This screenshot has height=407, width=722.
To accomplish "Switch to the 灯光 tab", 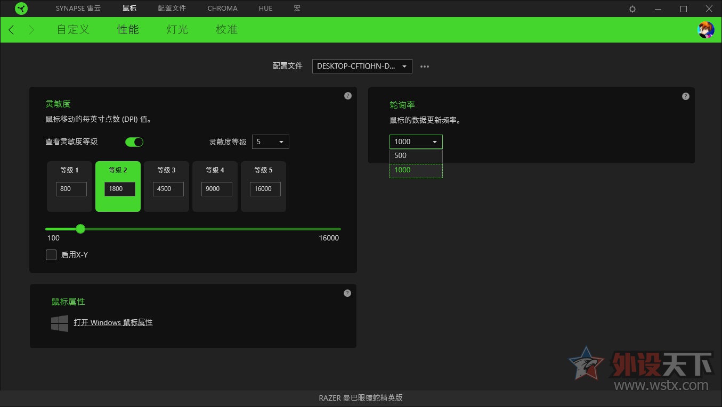I will pyautogui.click(x=176, y=30).
